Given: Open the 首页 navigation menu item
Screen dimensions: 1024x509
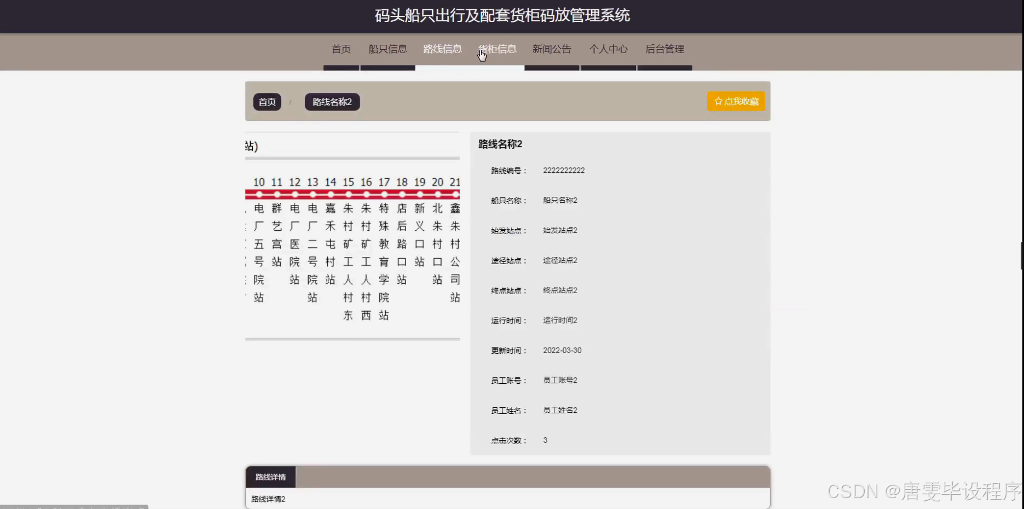Looking at the screenshot, I should coord(341,49).
